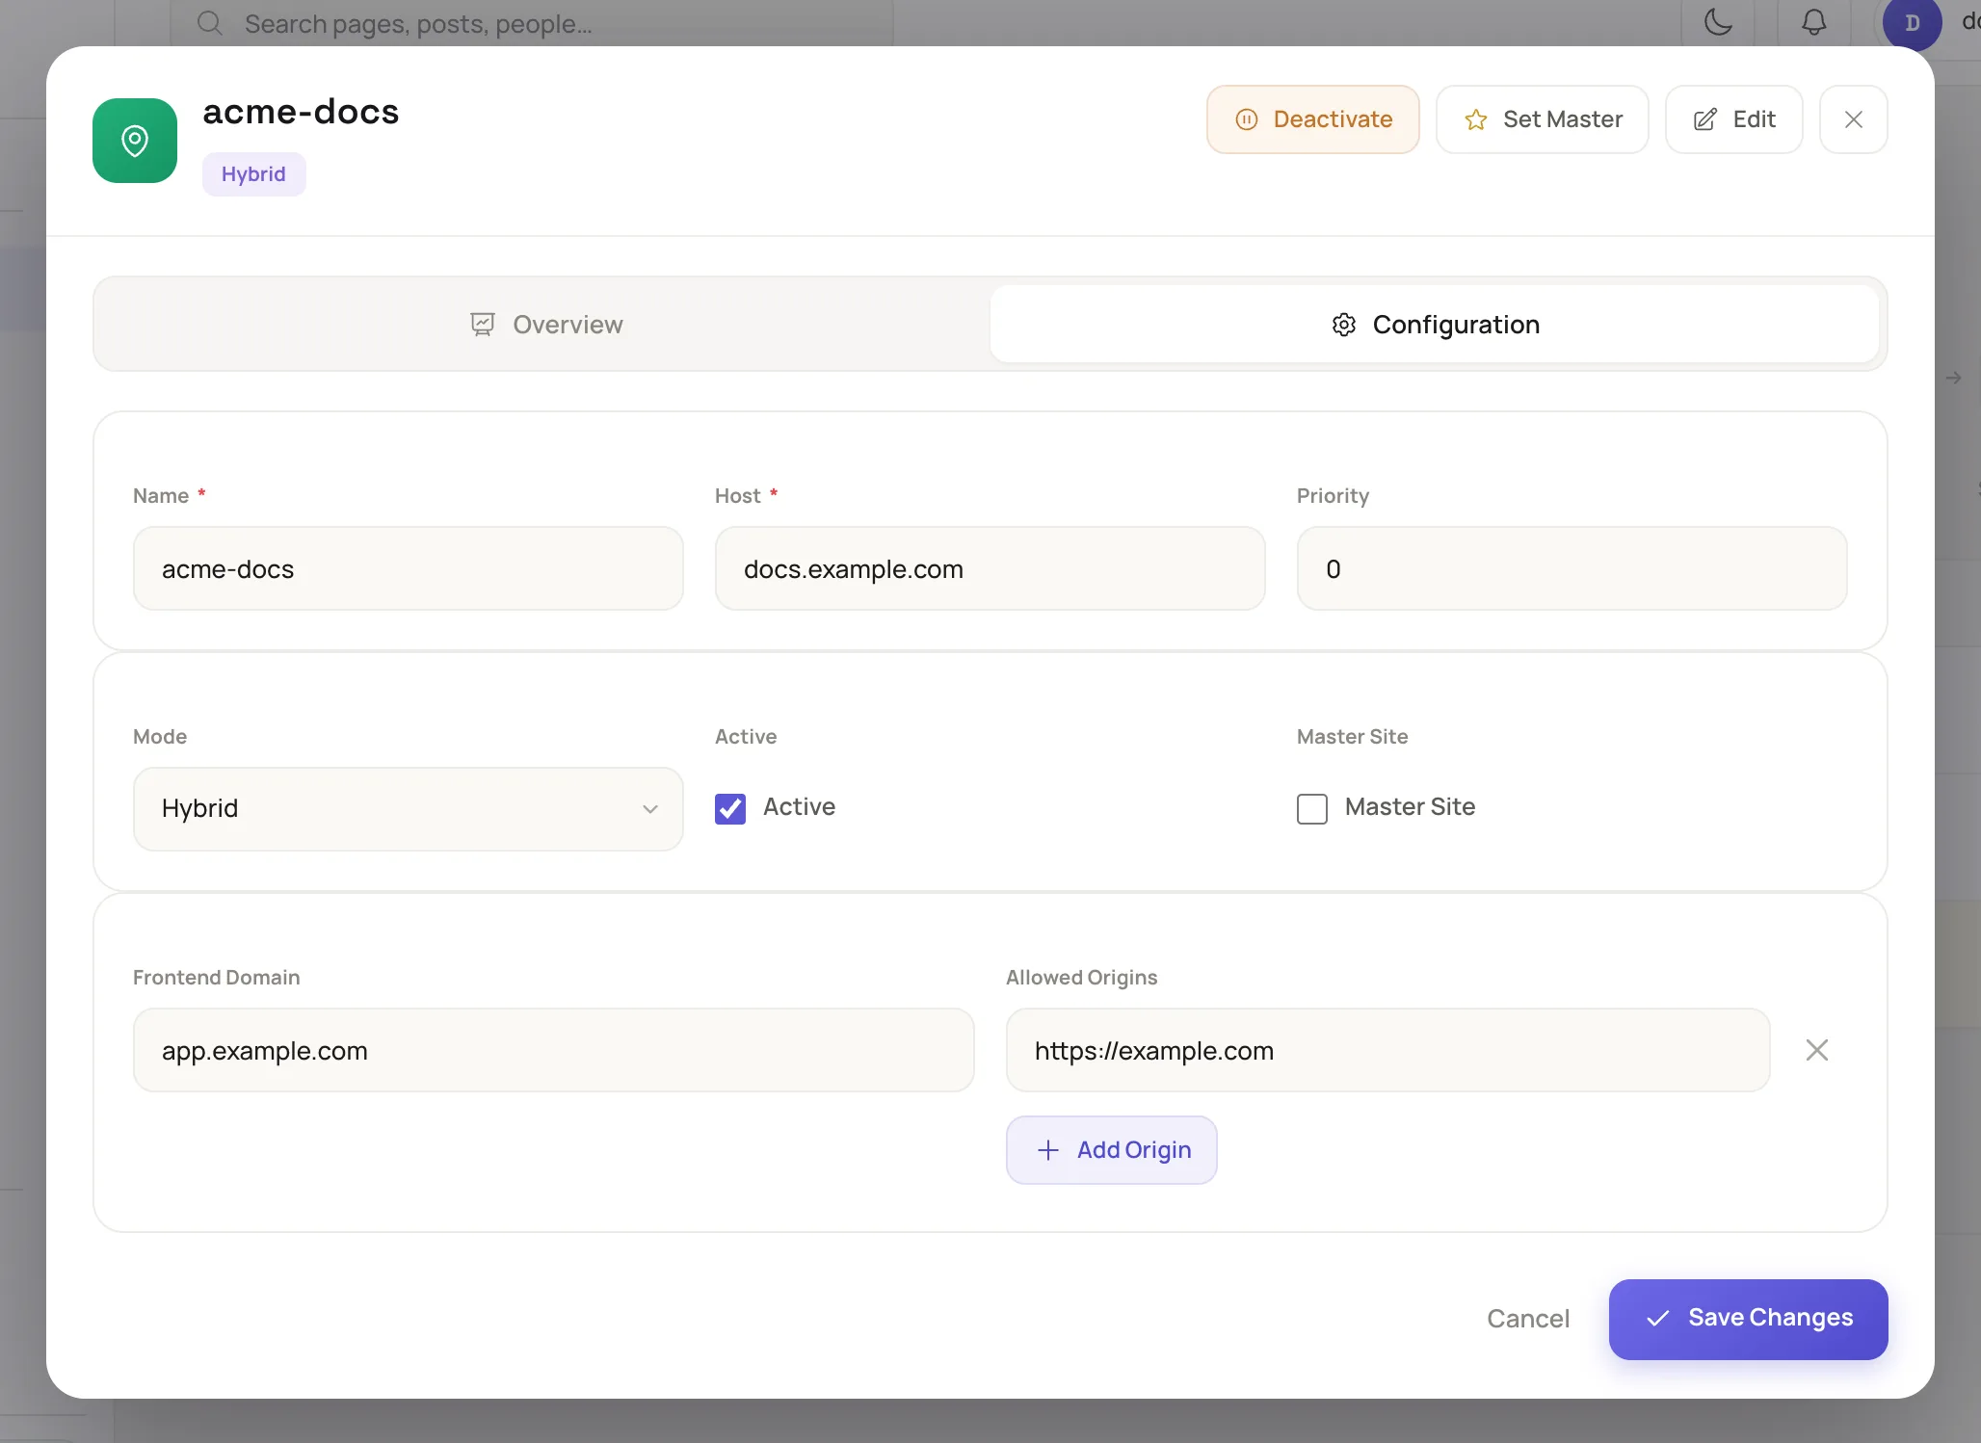The width and height of the screenshot is (1981, 1443).
Task: Enable the Master Site checkbox
Action: (x=1312, y=808)
